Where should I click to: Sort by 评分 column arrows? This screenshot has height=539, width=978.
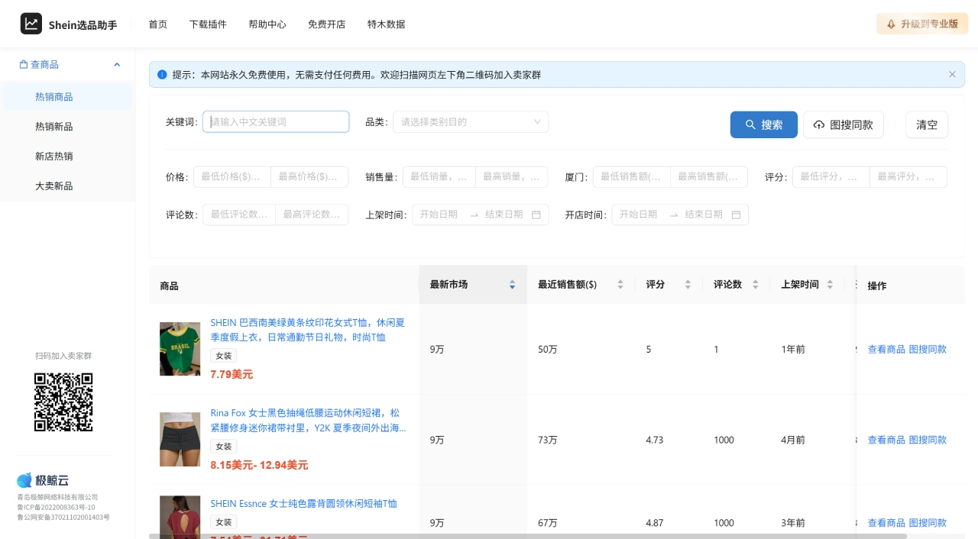point(688,285)
